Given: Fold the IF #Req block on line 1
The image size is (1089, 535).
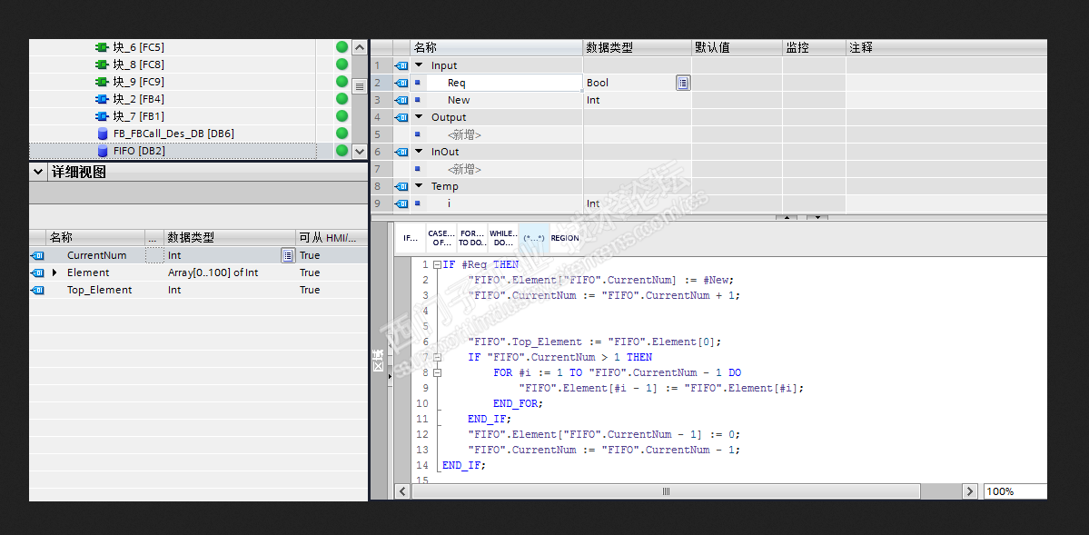Looking at the screenshot, I should pos(436,264).
